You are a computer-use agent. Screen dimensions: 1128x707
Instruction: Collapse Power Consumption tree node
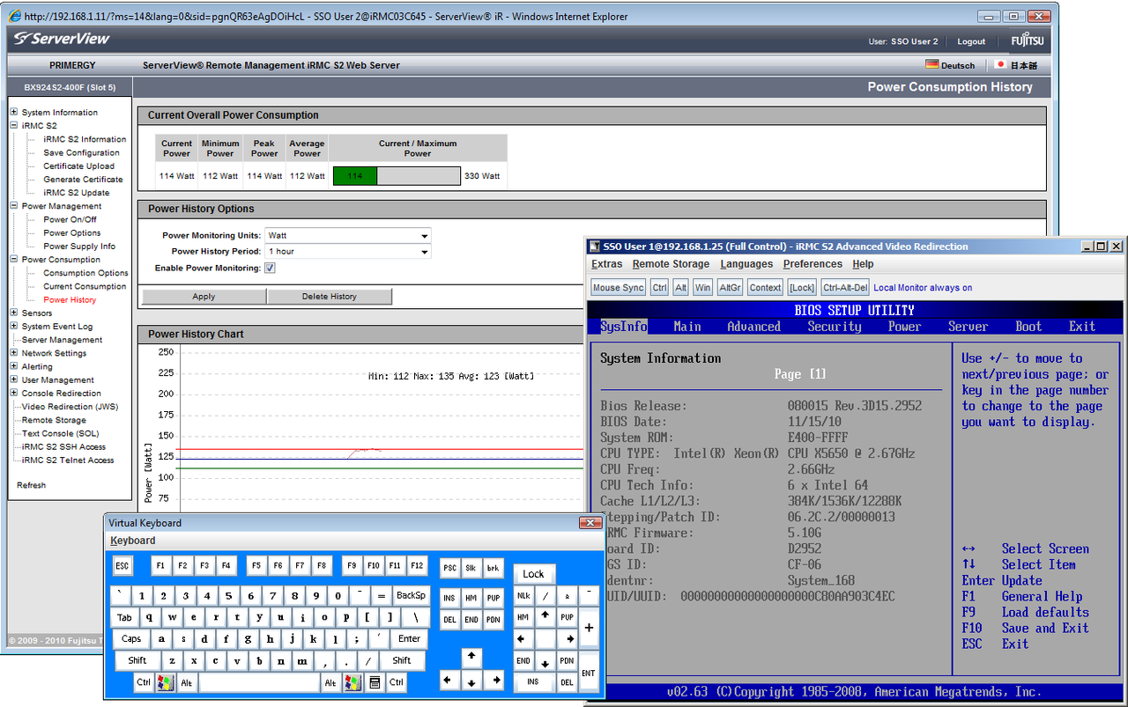click(x=14, y=260)
